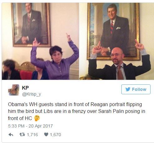Open the 5:33 PM timestamp link
The height and width of the screenshot is (143, 154).
(x=16, y=126)
